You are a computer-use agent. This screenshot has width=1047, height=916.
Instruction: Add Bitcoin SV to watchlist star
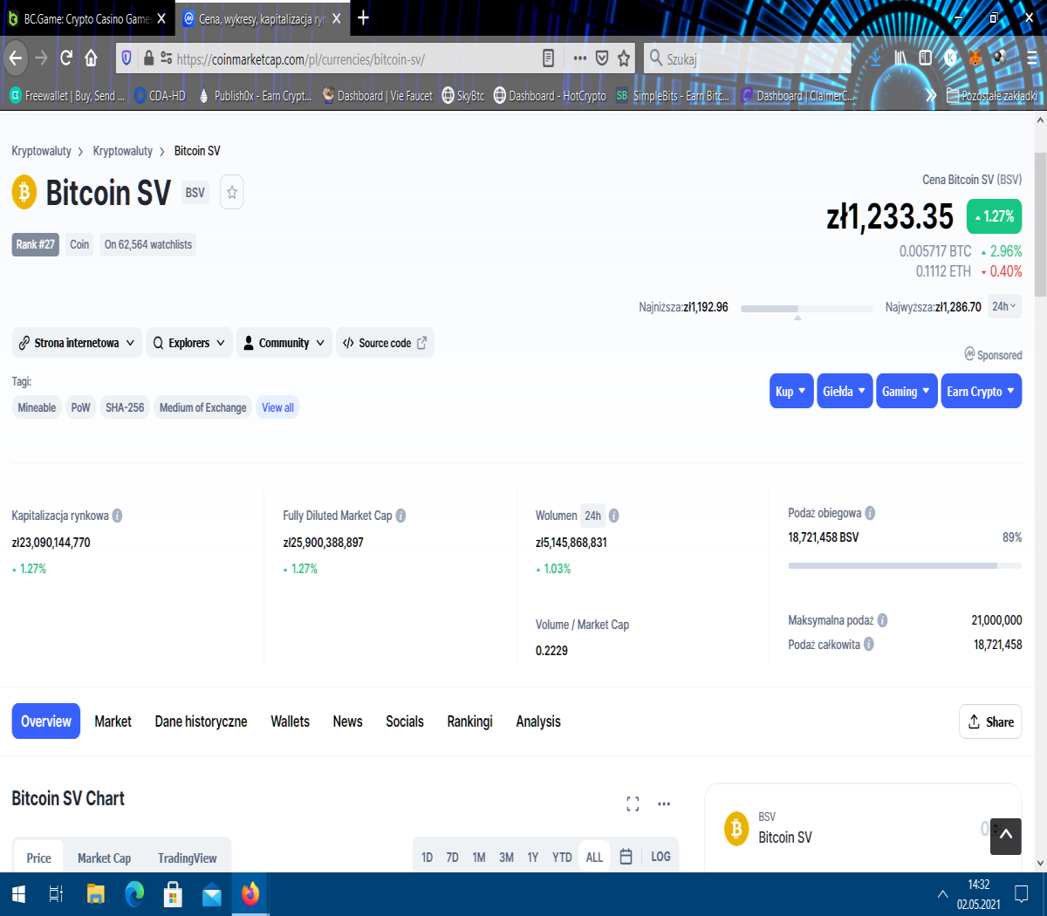point(232,193)
